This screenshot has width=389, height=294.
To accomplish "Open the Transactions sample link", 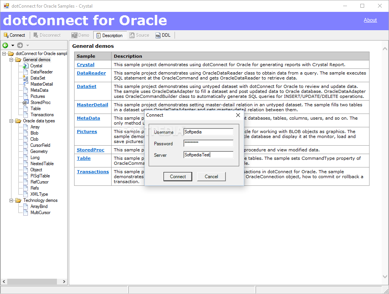I will 93,172.
